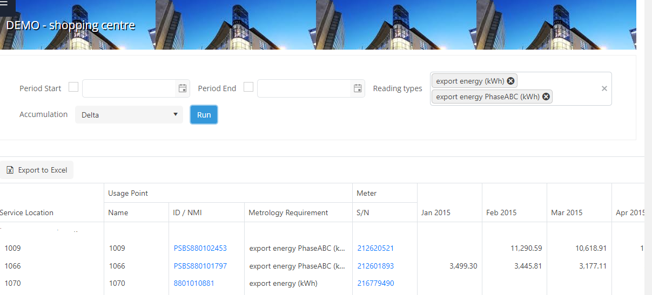Open meter serial number 212620521
The width and height of the screenshot is (652, 295).
click(x=375, y=249)
